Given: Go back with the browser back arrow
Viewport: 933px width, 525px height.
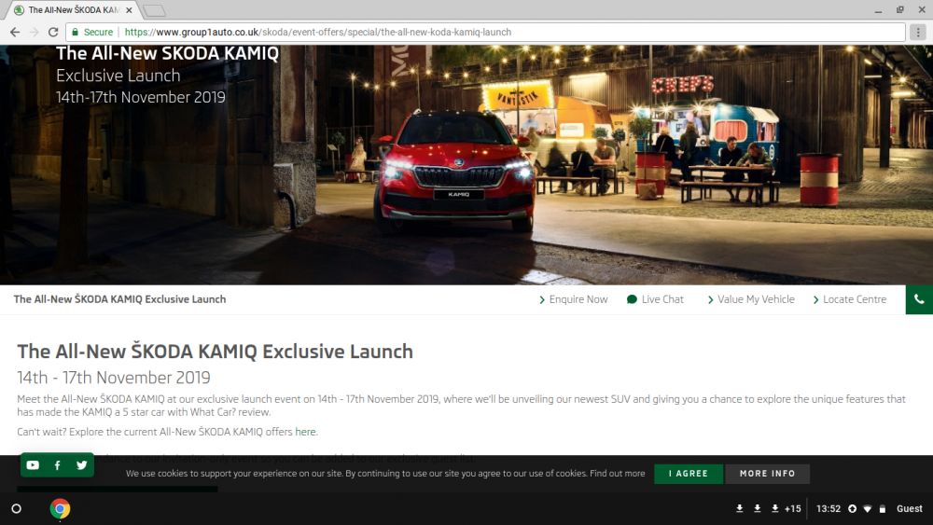Looking at the screenshot, I should tap(15, 32).
